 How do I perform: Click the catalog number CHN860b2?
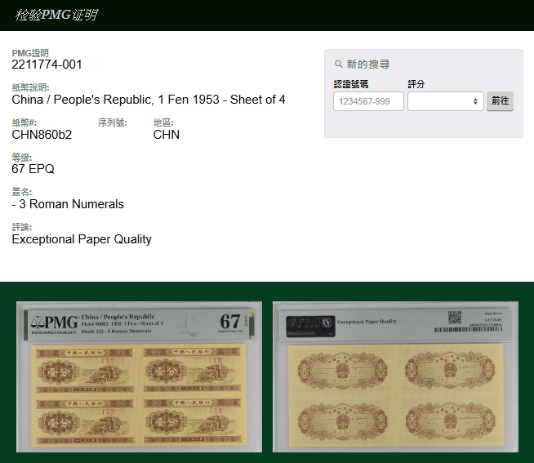pos(42,135)
